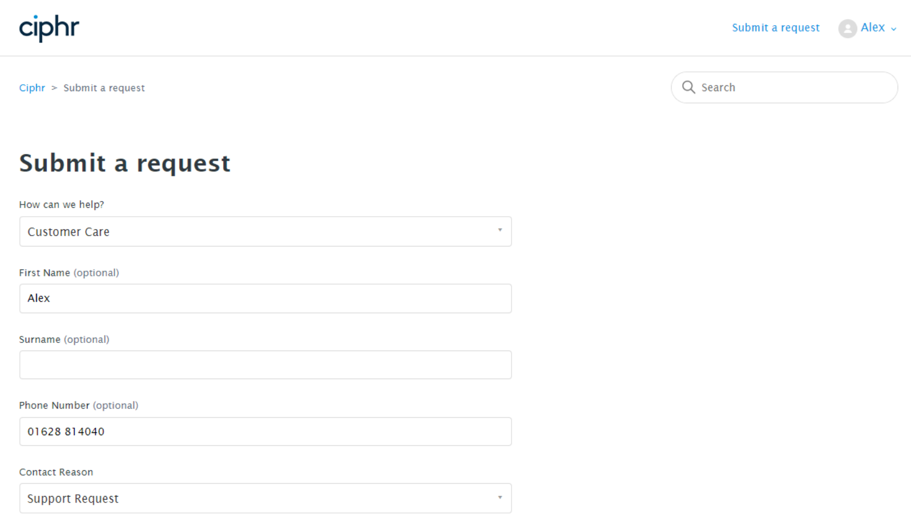Expand the Customer Care dropdown arrow
Viewport: 911px width, 520px height.
pos(500,230)
